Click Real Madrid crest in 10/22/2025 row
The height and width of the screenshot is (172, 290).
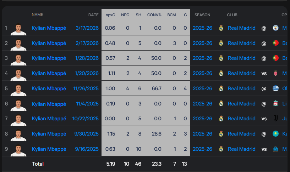(x=221, y=119)
